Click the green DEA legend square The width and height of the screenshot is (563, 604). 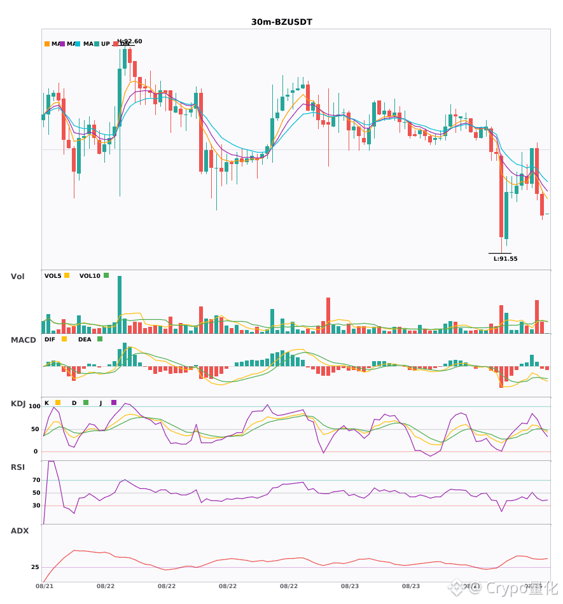click(x=100, y=339)
